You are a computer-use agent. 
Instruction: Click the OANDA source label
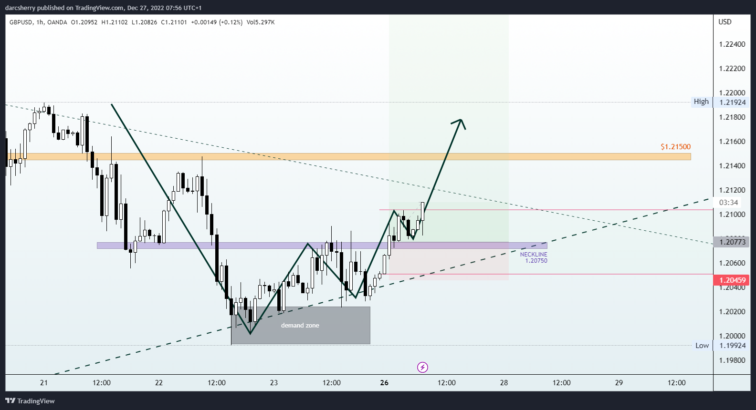(57, 22)
